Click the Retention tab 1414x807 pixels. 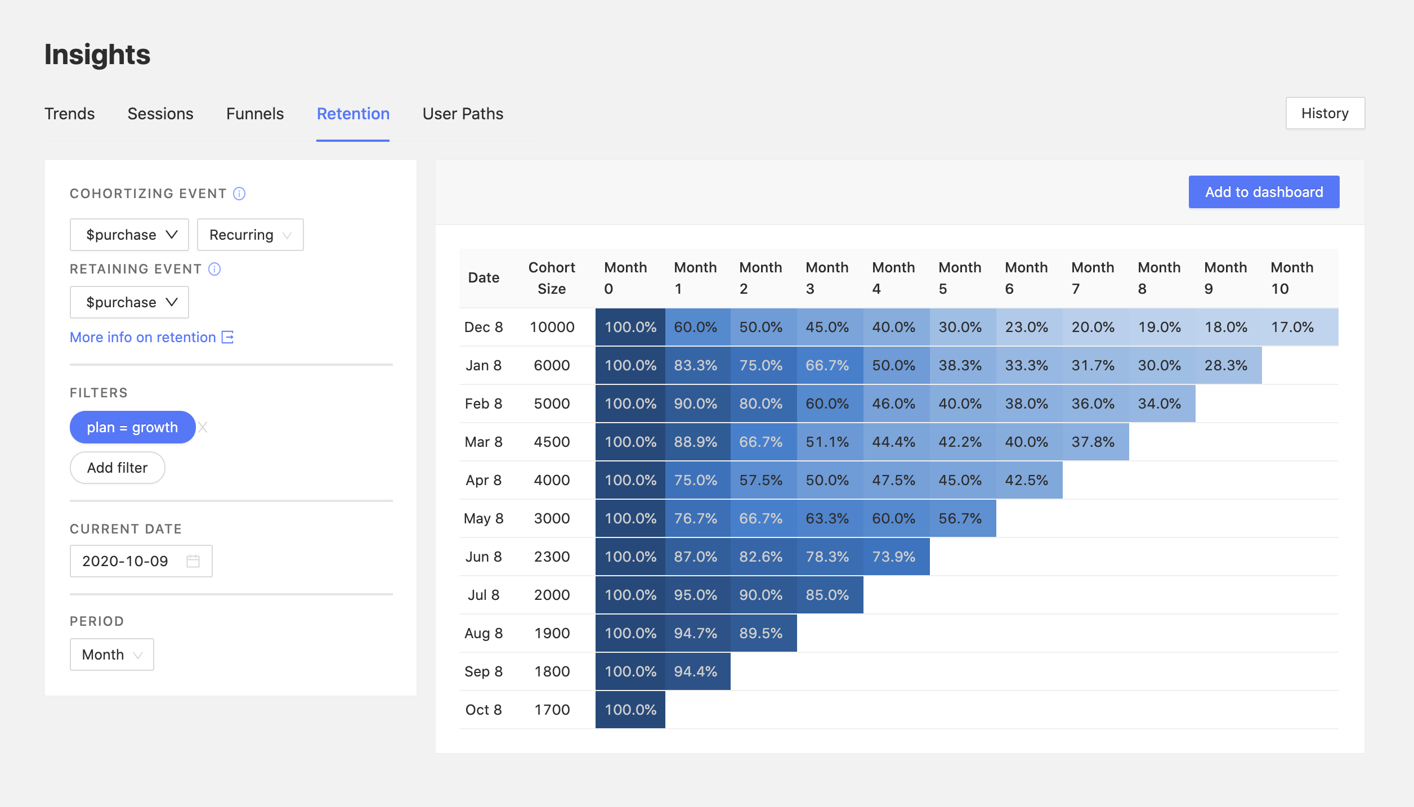tap(353, 114)
